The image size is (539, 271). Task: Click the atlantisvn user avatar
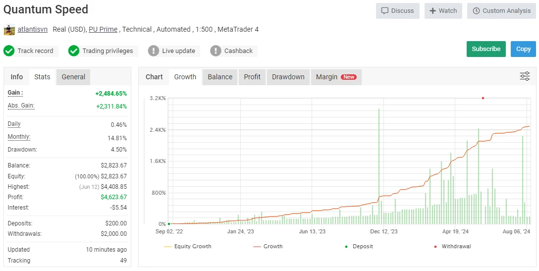tap(9, 30)
